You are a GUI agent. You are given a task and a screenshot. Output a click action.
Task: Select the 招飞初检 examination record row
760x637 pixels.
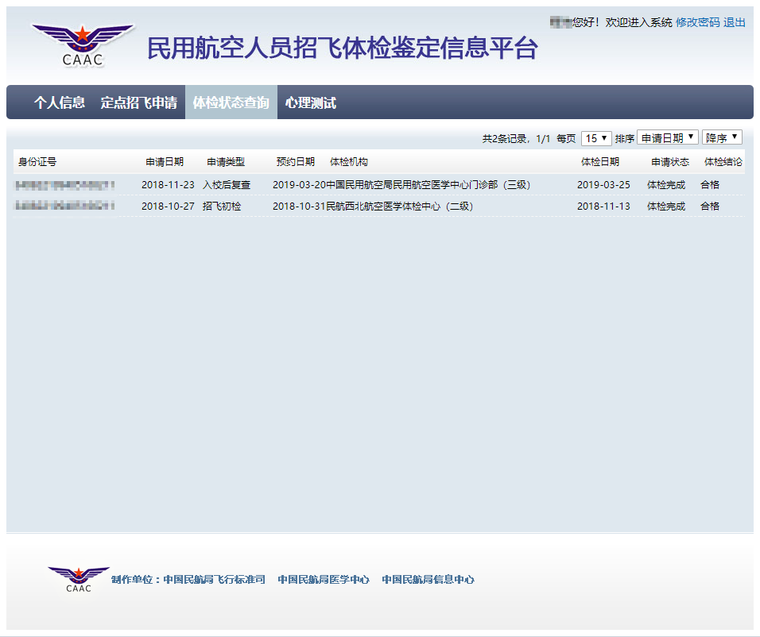point(358,205)
